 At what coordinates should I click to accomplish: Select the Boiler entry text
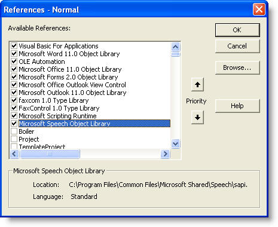(26, 131)
